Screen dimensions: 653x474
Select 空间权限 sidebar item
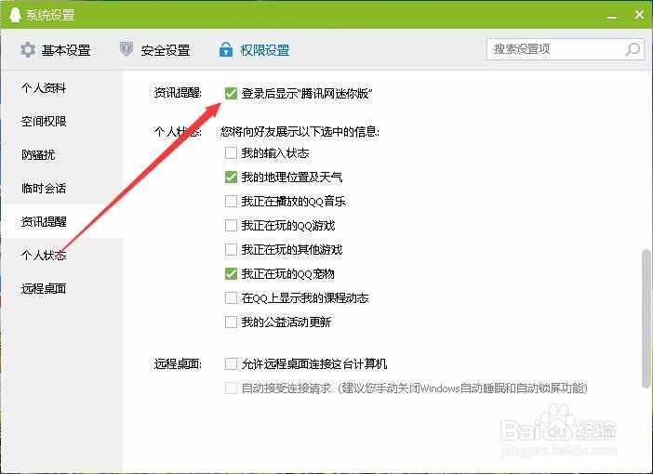coord(44,121)
